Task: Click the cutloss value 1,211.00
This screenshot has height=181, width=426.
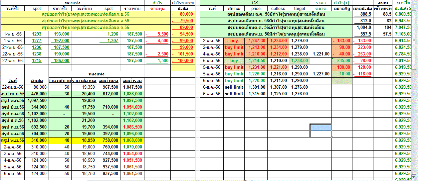Action: 278,81
